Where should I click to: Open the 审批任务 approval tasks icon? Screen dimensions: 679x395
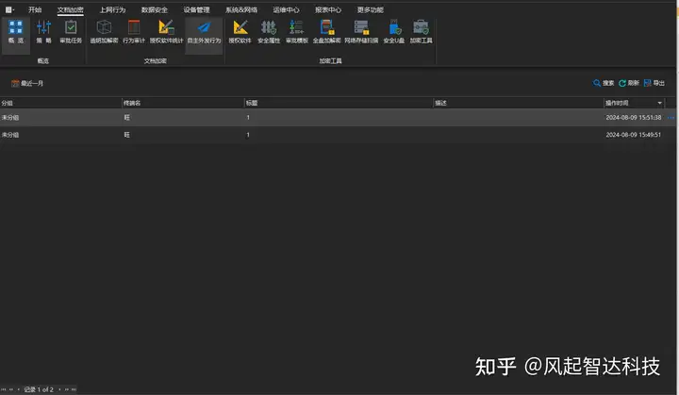tap(71, 32)
